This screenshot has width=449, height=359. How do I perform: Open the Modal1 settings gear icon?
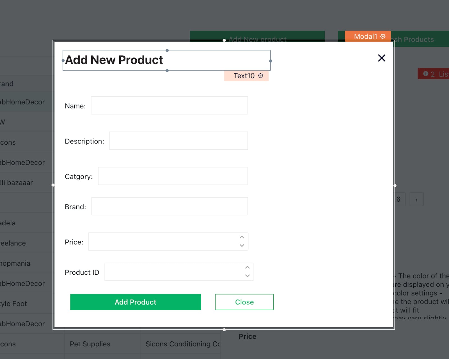pos(383,36)
